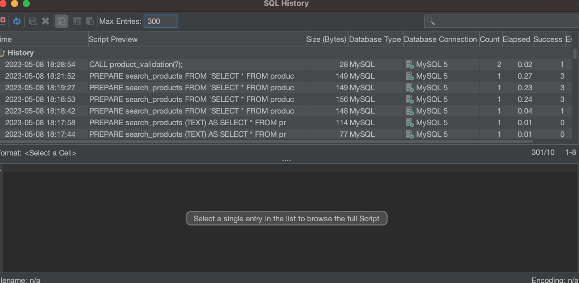Select the CALL product_validation history entry
The image size is (579, 283).
tap(136, 65)
